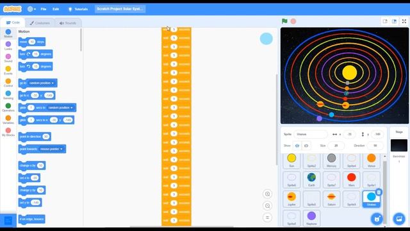The width and height of the screenshot is (410, 231).
Task: Open the Choose a Backdrop button
Action: (x=399, y=219)
